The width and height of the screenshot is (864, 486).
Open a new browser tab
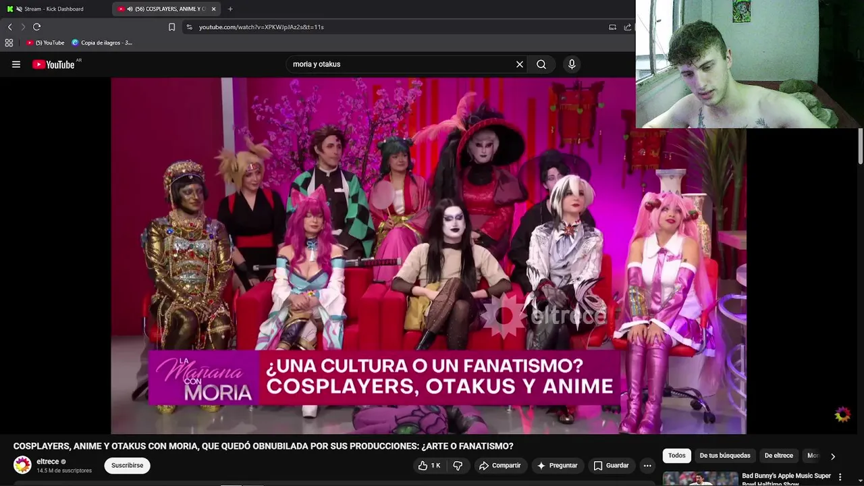pos(230,9)
